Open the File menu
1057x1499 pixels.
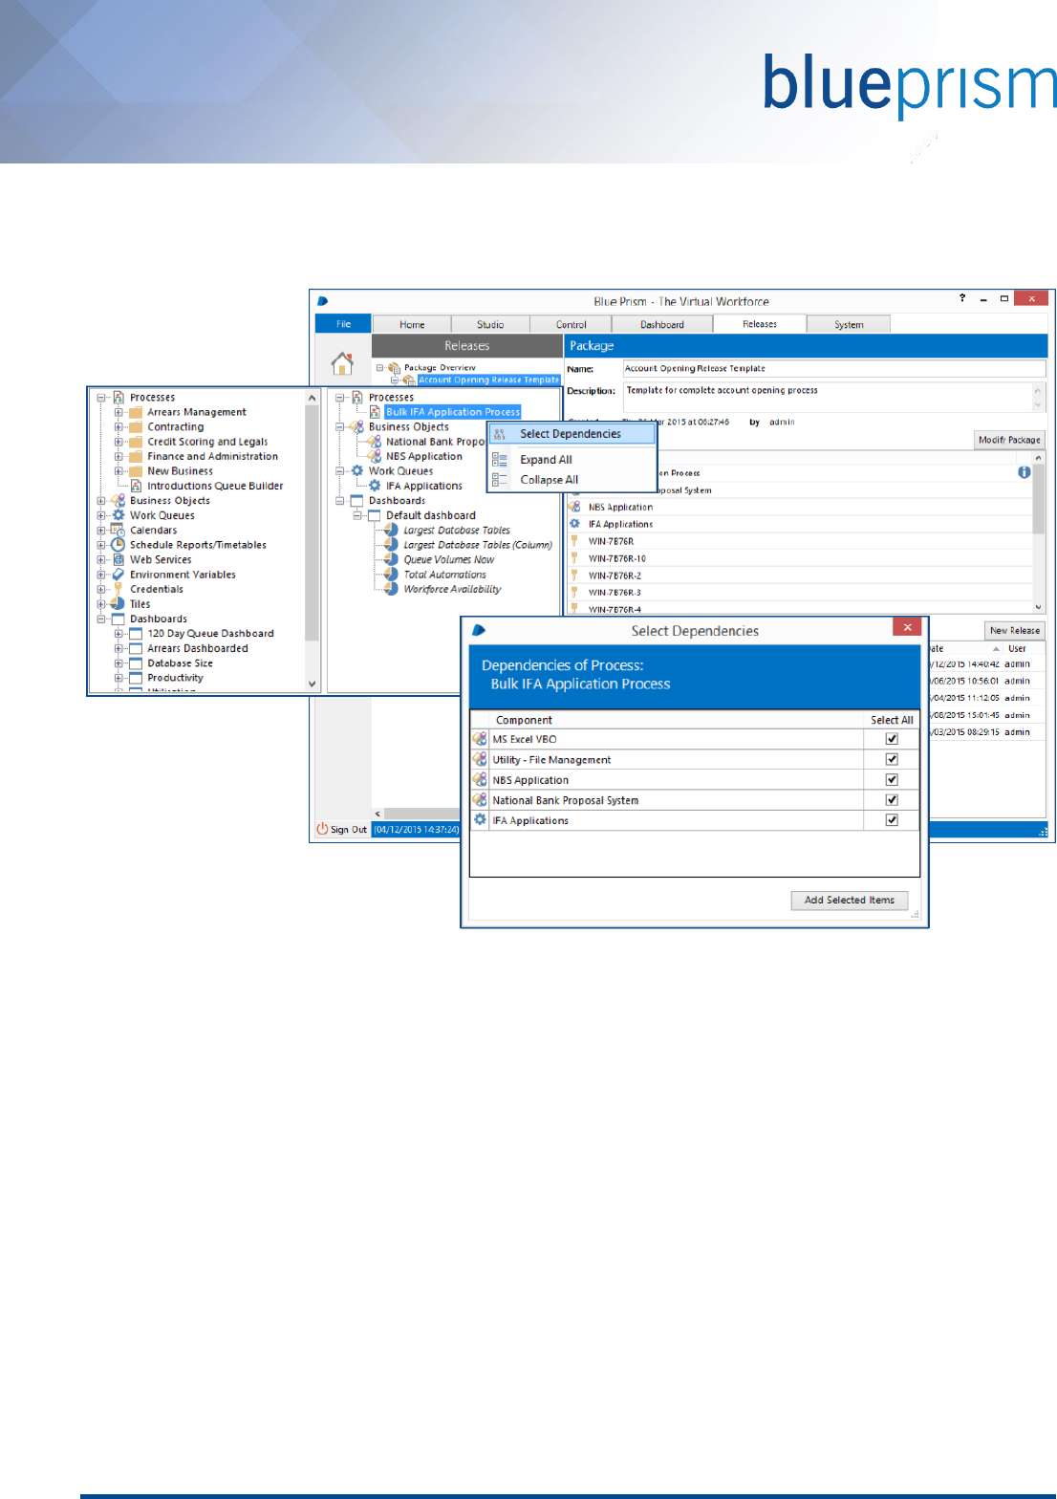pos(343,324)
